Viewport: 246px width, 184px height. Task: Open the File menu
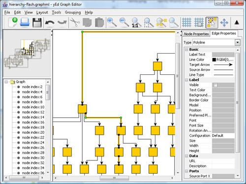pos(7,12)
